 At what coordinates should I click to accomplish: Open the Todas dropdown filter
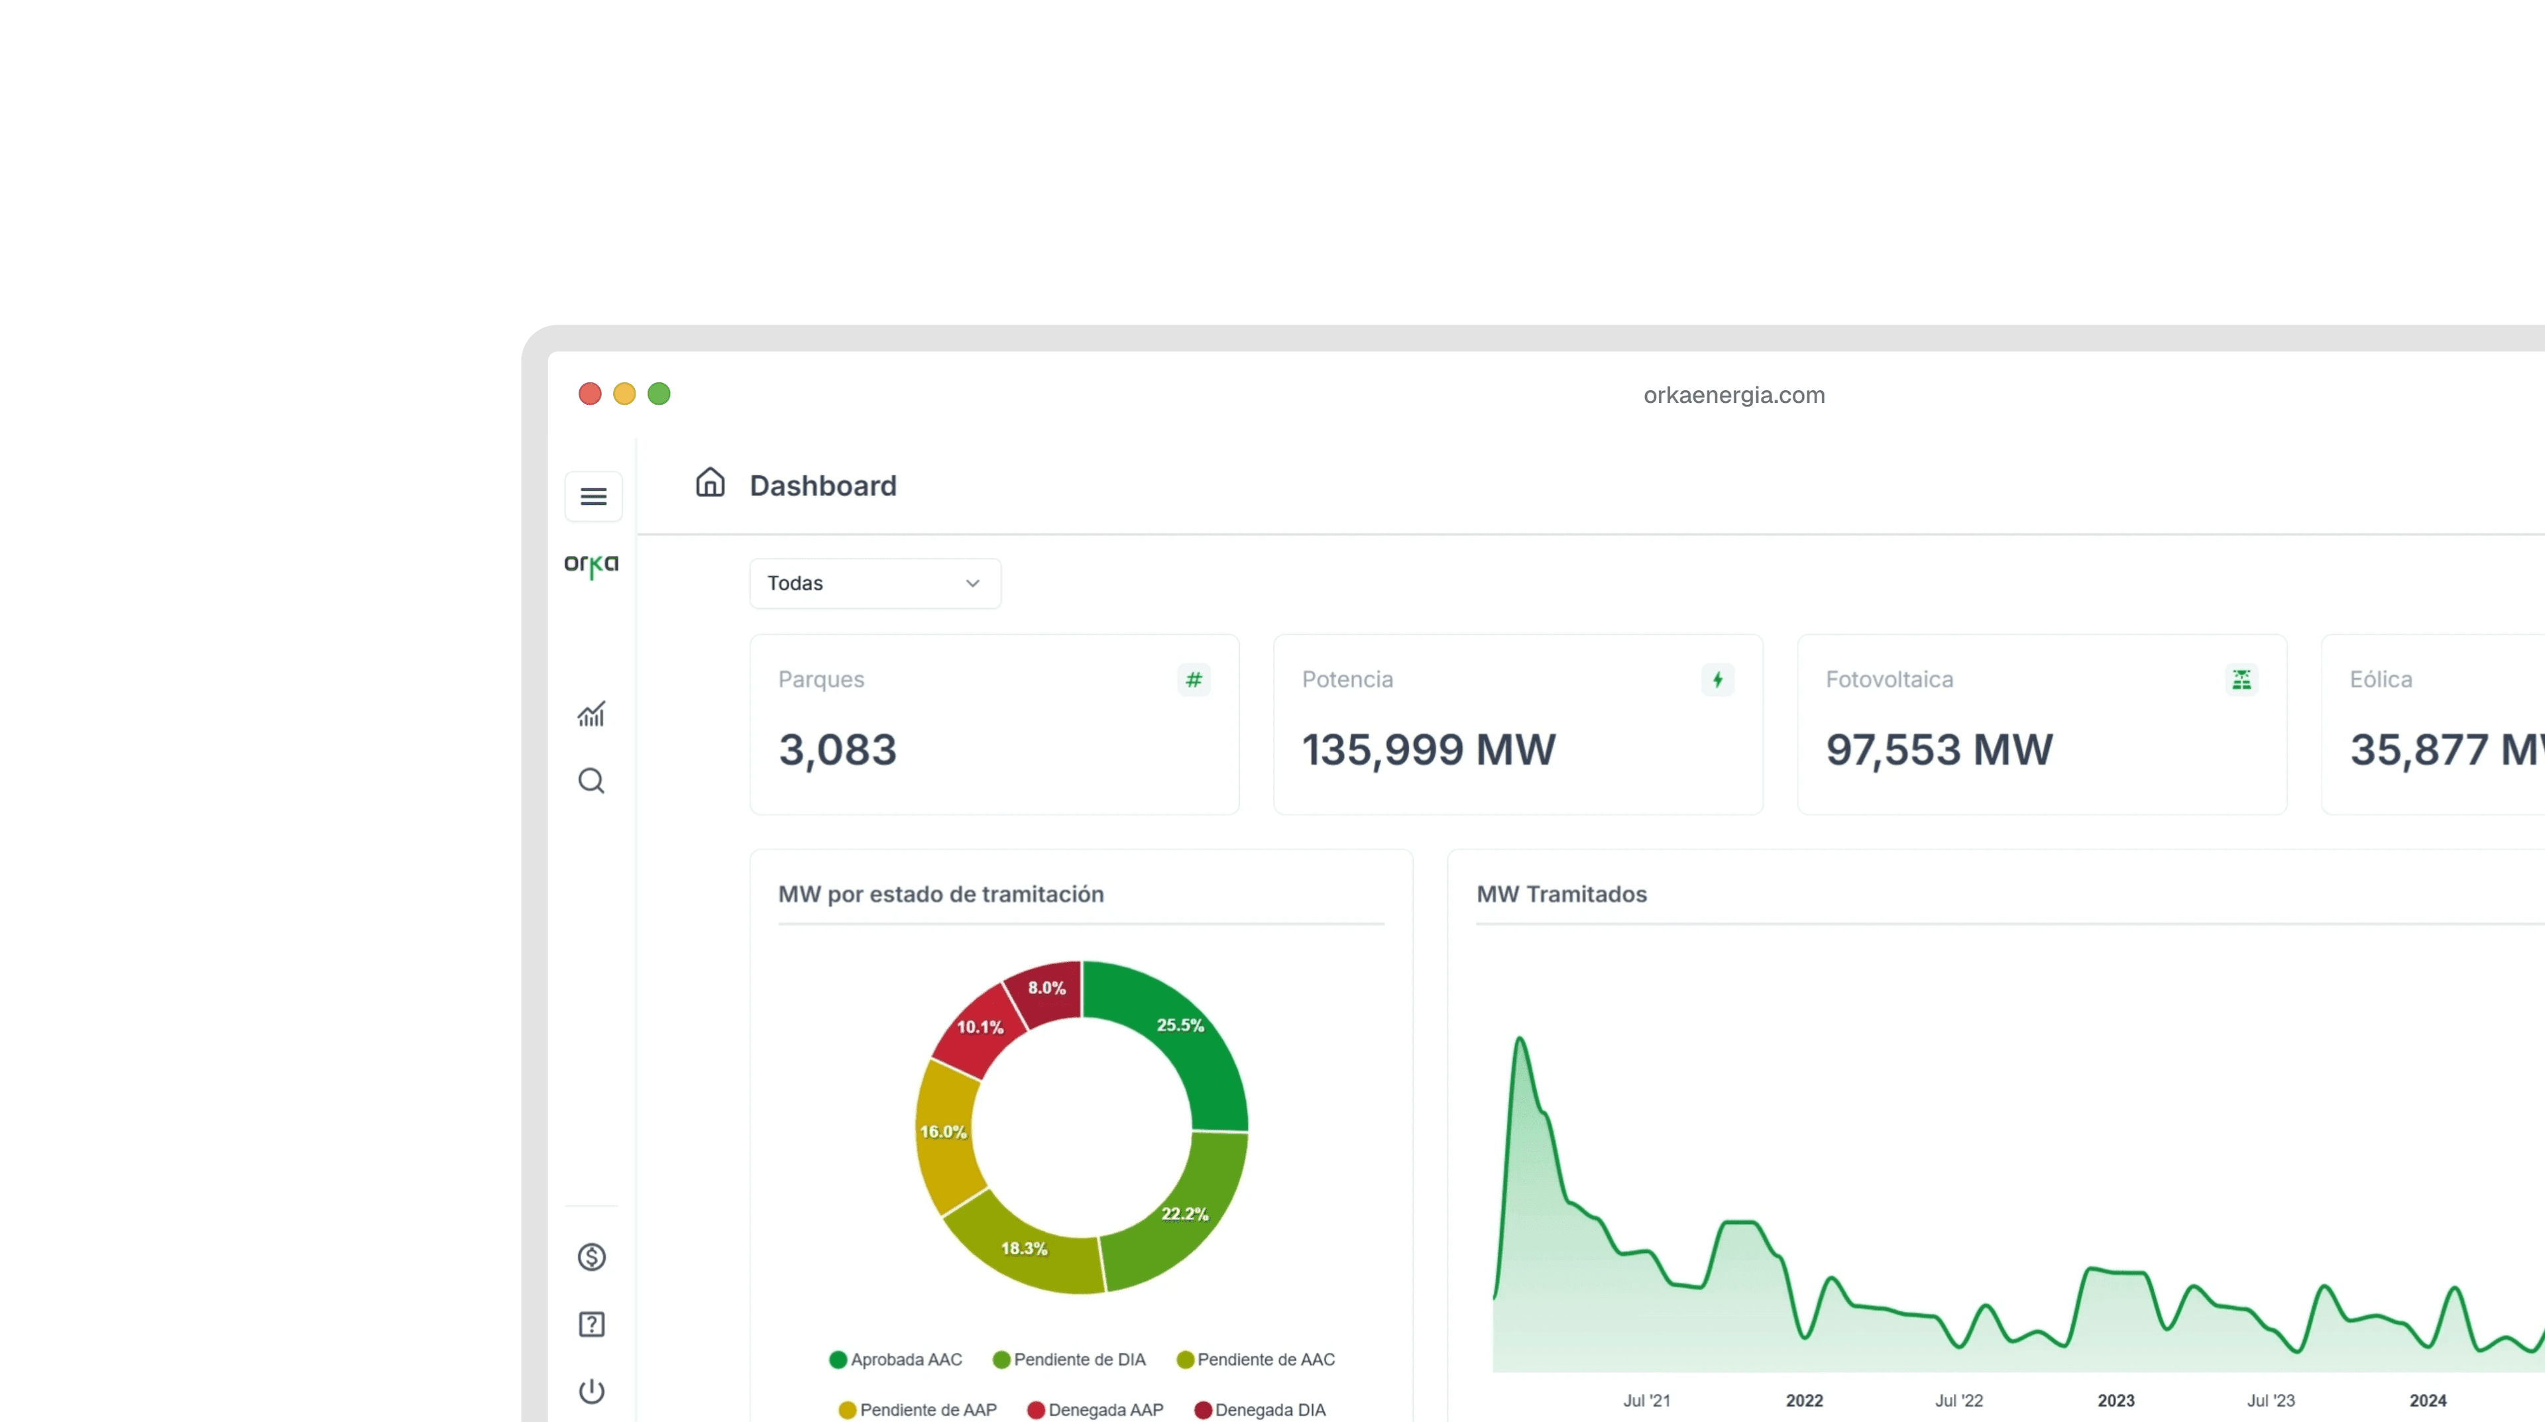pyautogui.click(x=874, y=584)
